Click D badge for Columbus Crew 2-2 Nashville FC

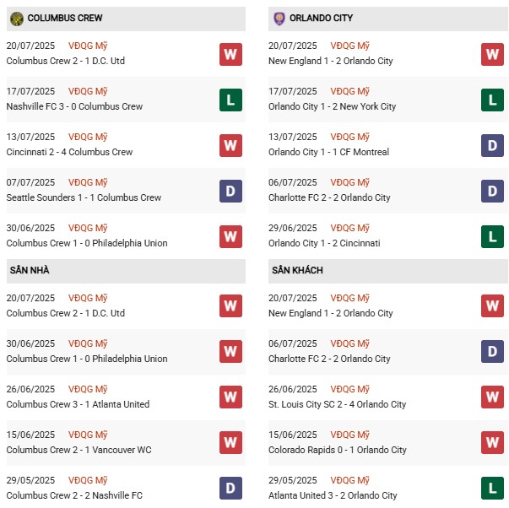coord(230,488)
